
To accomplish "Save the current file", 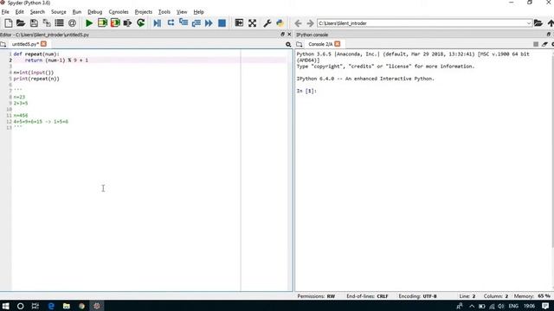I will tap(34, 23).
